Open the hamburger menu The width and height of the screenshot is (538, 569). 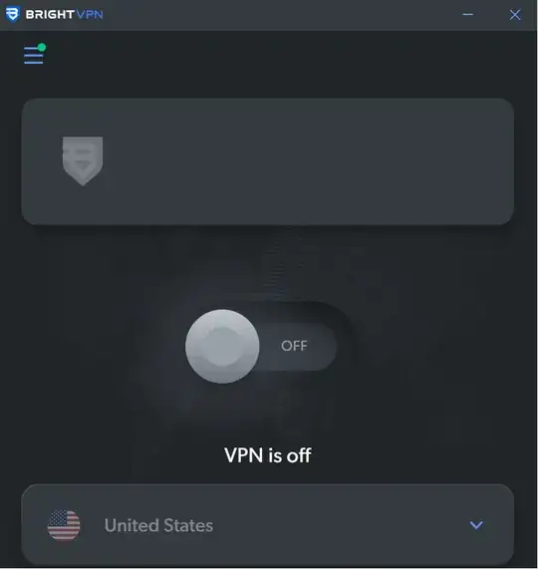pos(34,55)
